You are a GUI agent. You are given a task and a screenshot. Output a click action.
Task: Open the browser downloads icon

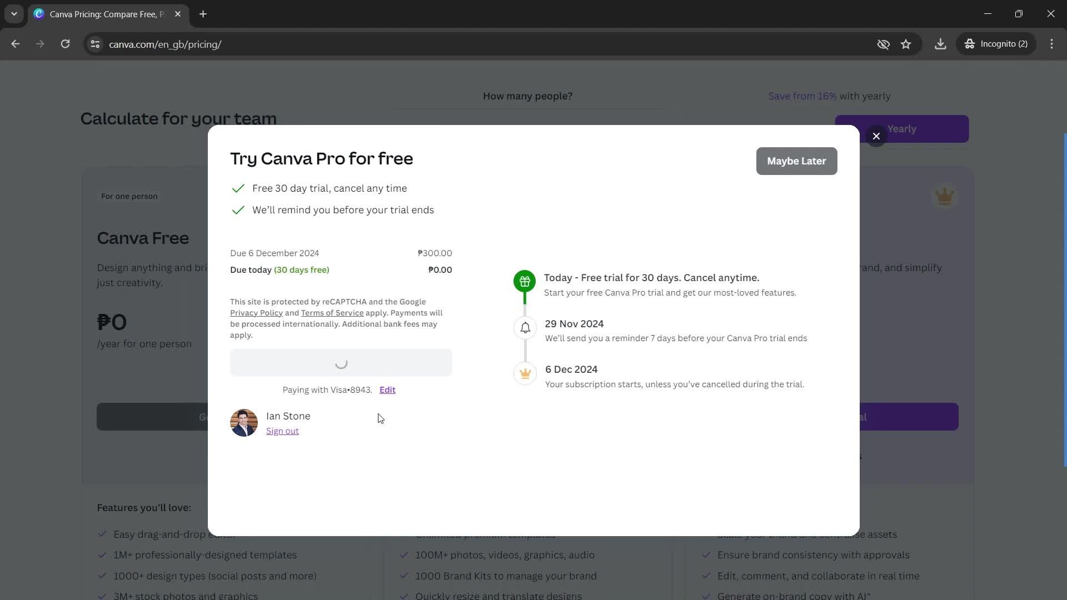point(940,44)
